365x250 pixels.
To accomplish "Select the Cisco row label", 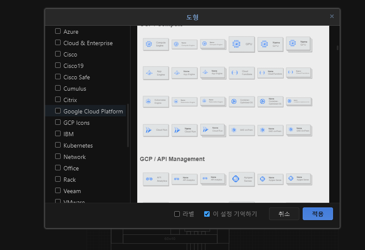I will tap(70, 54).
